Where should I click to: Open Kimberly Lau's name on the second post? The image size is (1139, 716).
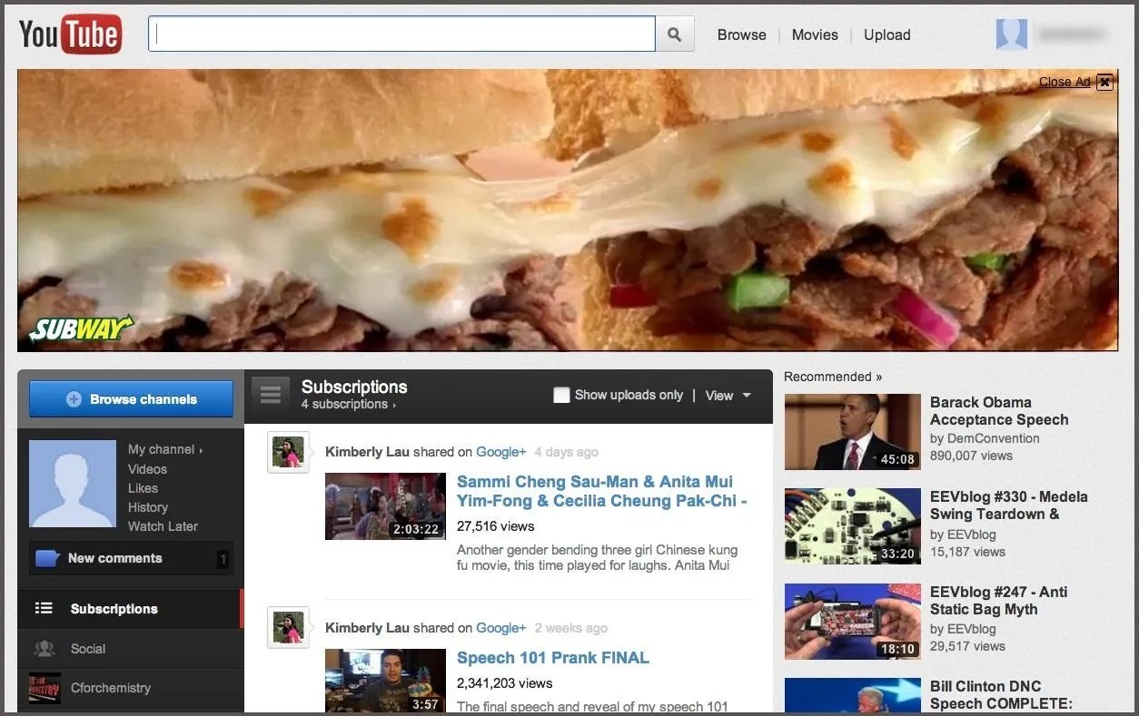(367, 628)
